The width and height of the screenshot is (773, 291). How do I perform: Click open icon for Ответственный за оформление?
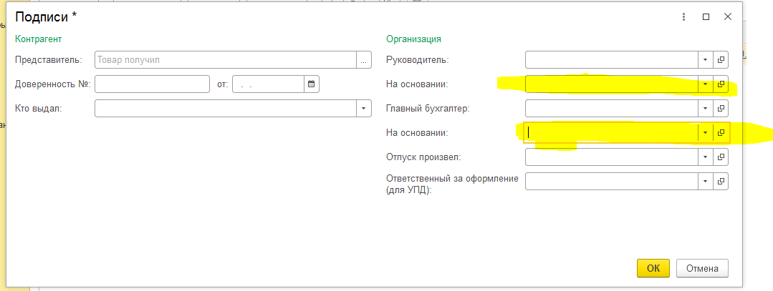pos(721,181)
